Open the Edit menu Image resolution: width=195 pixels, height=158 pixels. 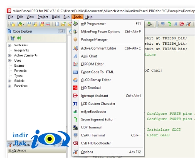click(x=20, y=17)
